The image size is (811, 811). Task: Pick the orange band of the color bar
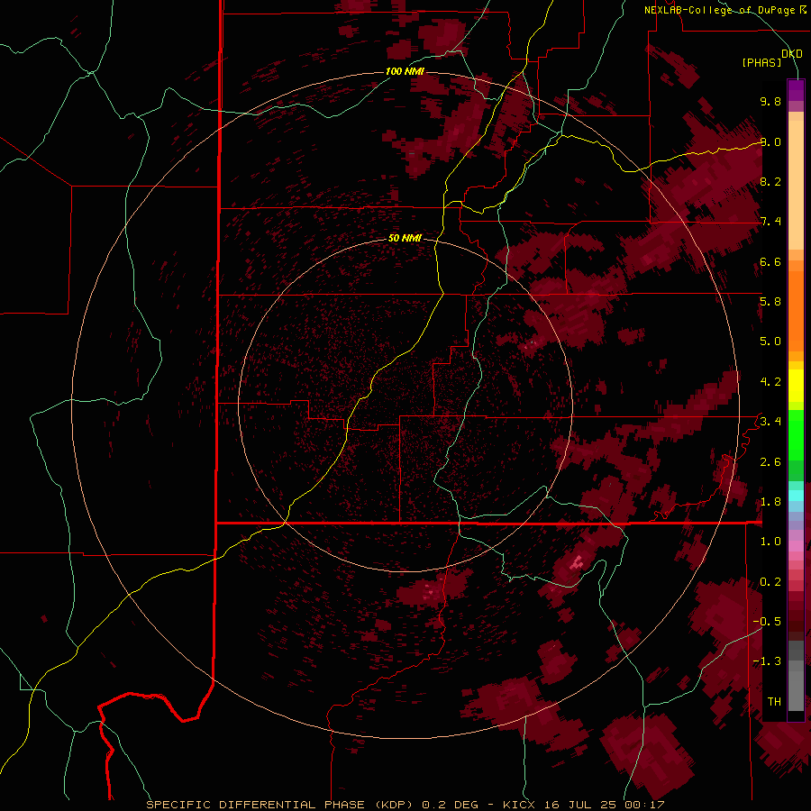(796, 311)
